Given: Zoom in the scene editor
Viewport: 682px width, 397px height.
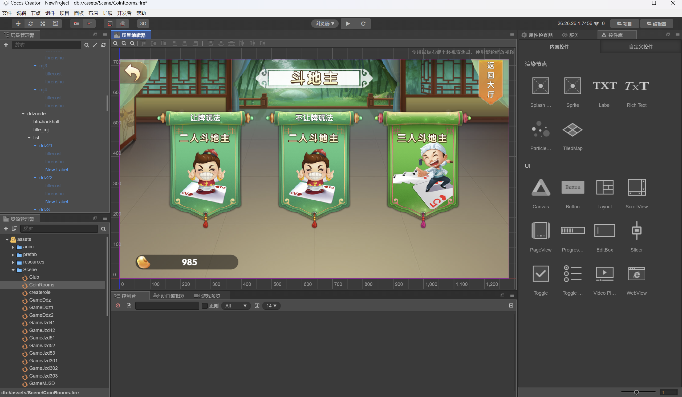Looking at the screenshot, I should coord(116,43).
